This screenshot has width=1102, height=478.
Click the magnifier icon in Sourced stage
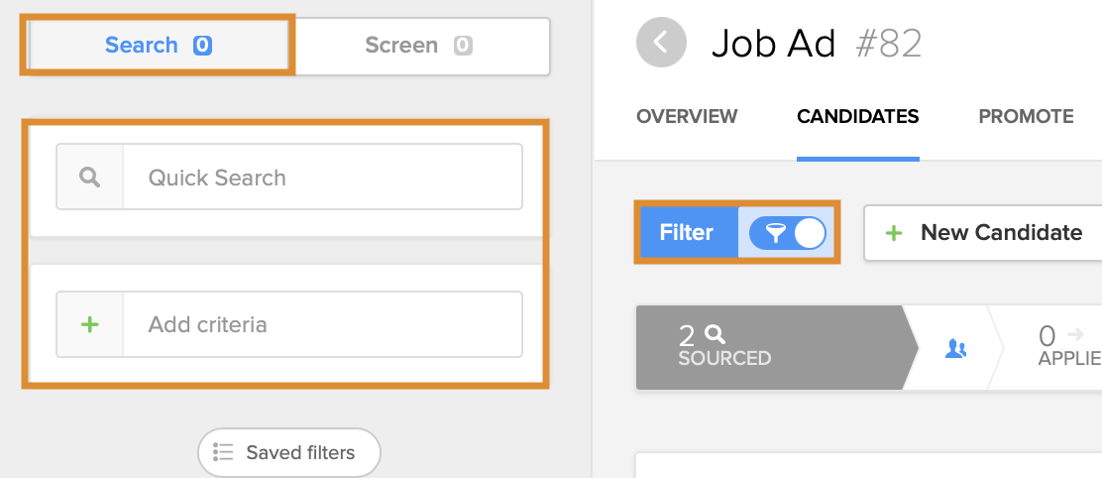coord(716,335)
